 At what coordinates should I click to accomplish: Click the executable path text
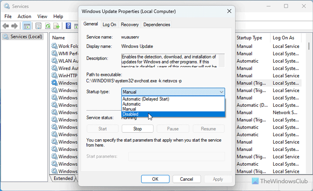point(134,81)
